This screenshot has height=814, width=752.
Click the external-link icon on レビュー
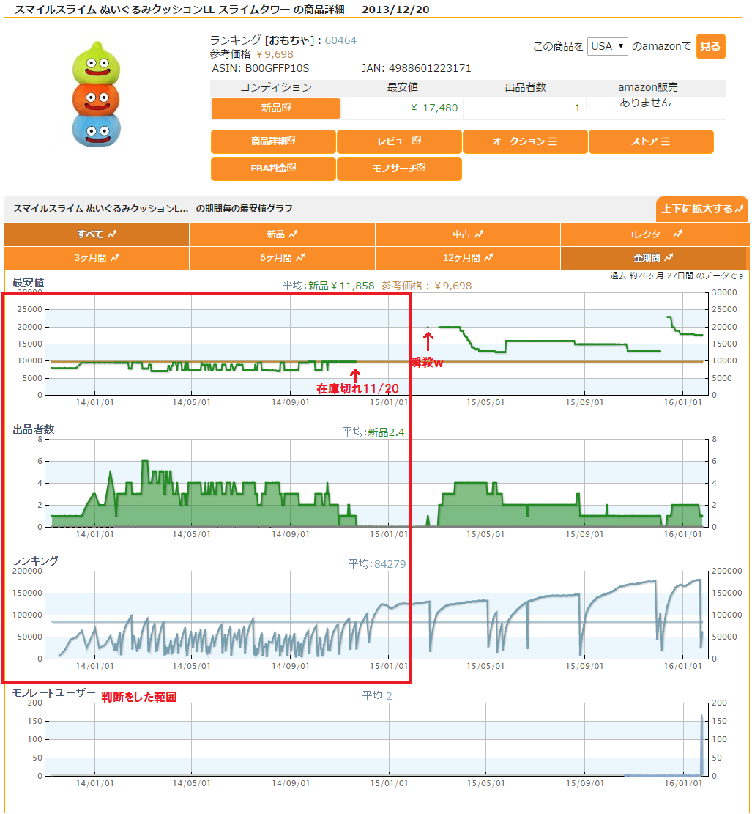[x=417, y=140]
